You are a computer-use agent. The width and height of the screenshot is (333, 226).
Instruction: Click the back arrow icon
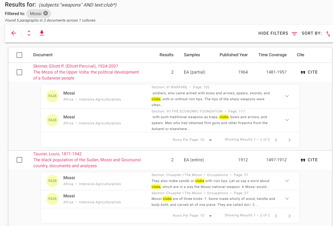14,33
